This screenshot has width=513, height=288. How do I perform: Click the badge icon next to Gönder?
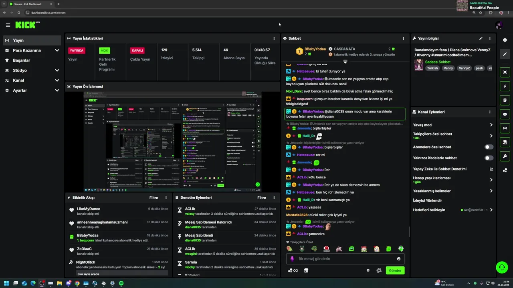click(379, 270)
